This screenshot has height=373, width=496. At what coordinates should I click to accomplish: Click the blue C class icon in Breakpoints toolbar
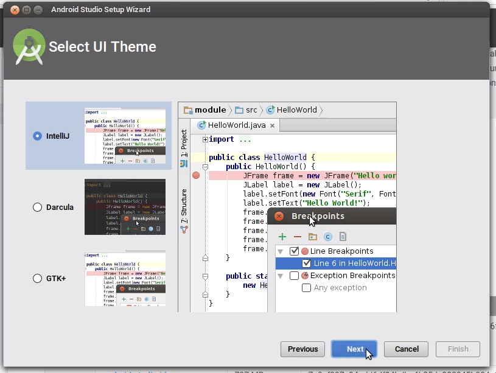tap(327, 237)
